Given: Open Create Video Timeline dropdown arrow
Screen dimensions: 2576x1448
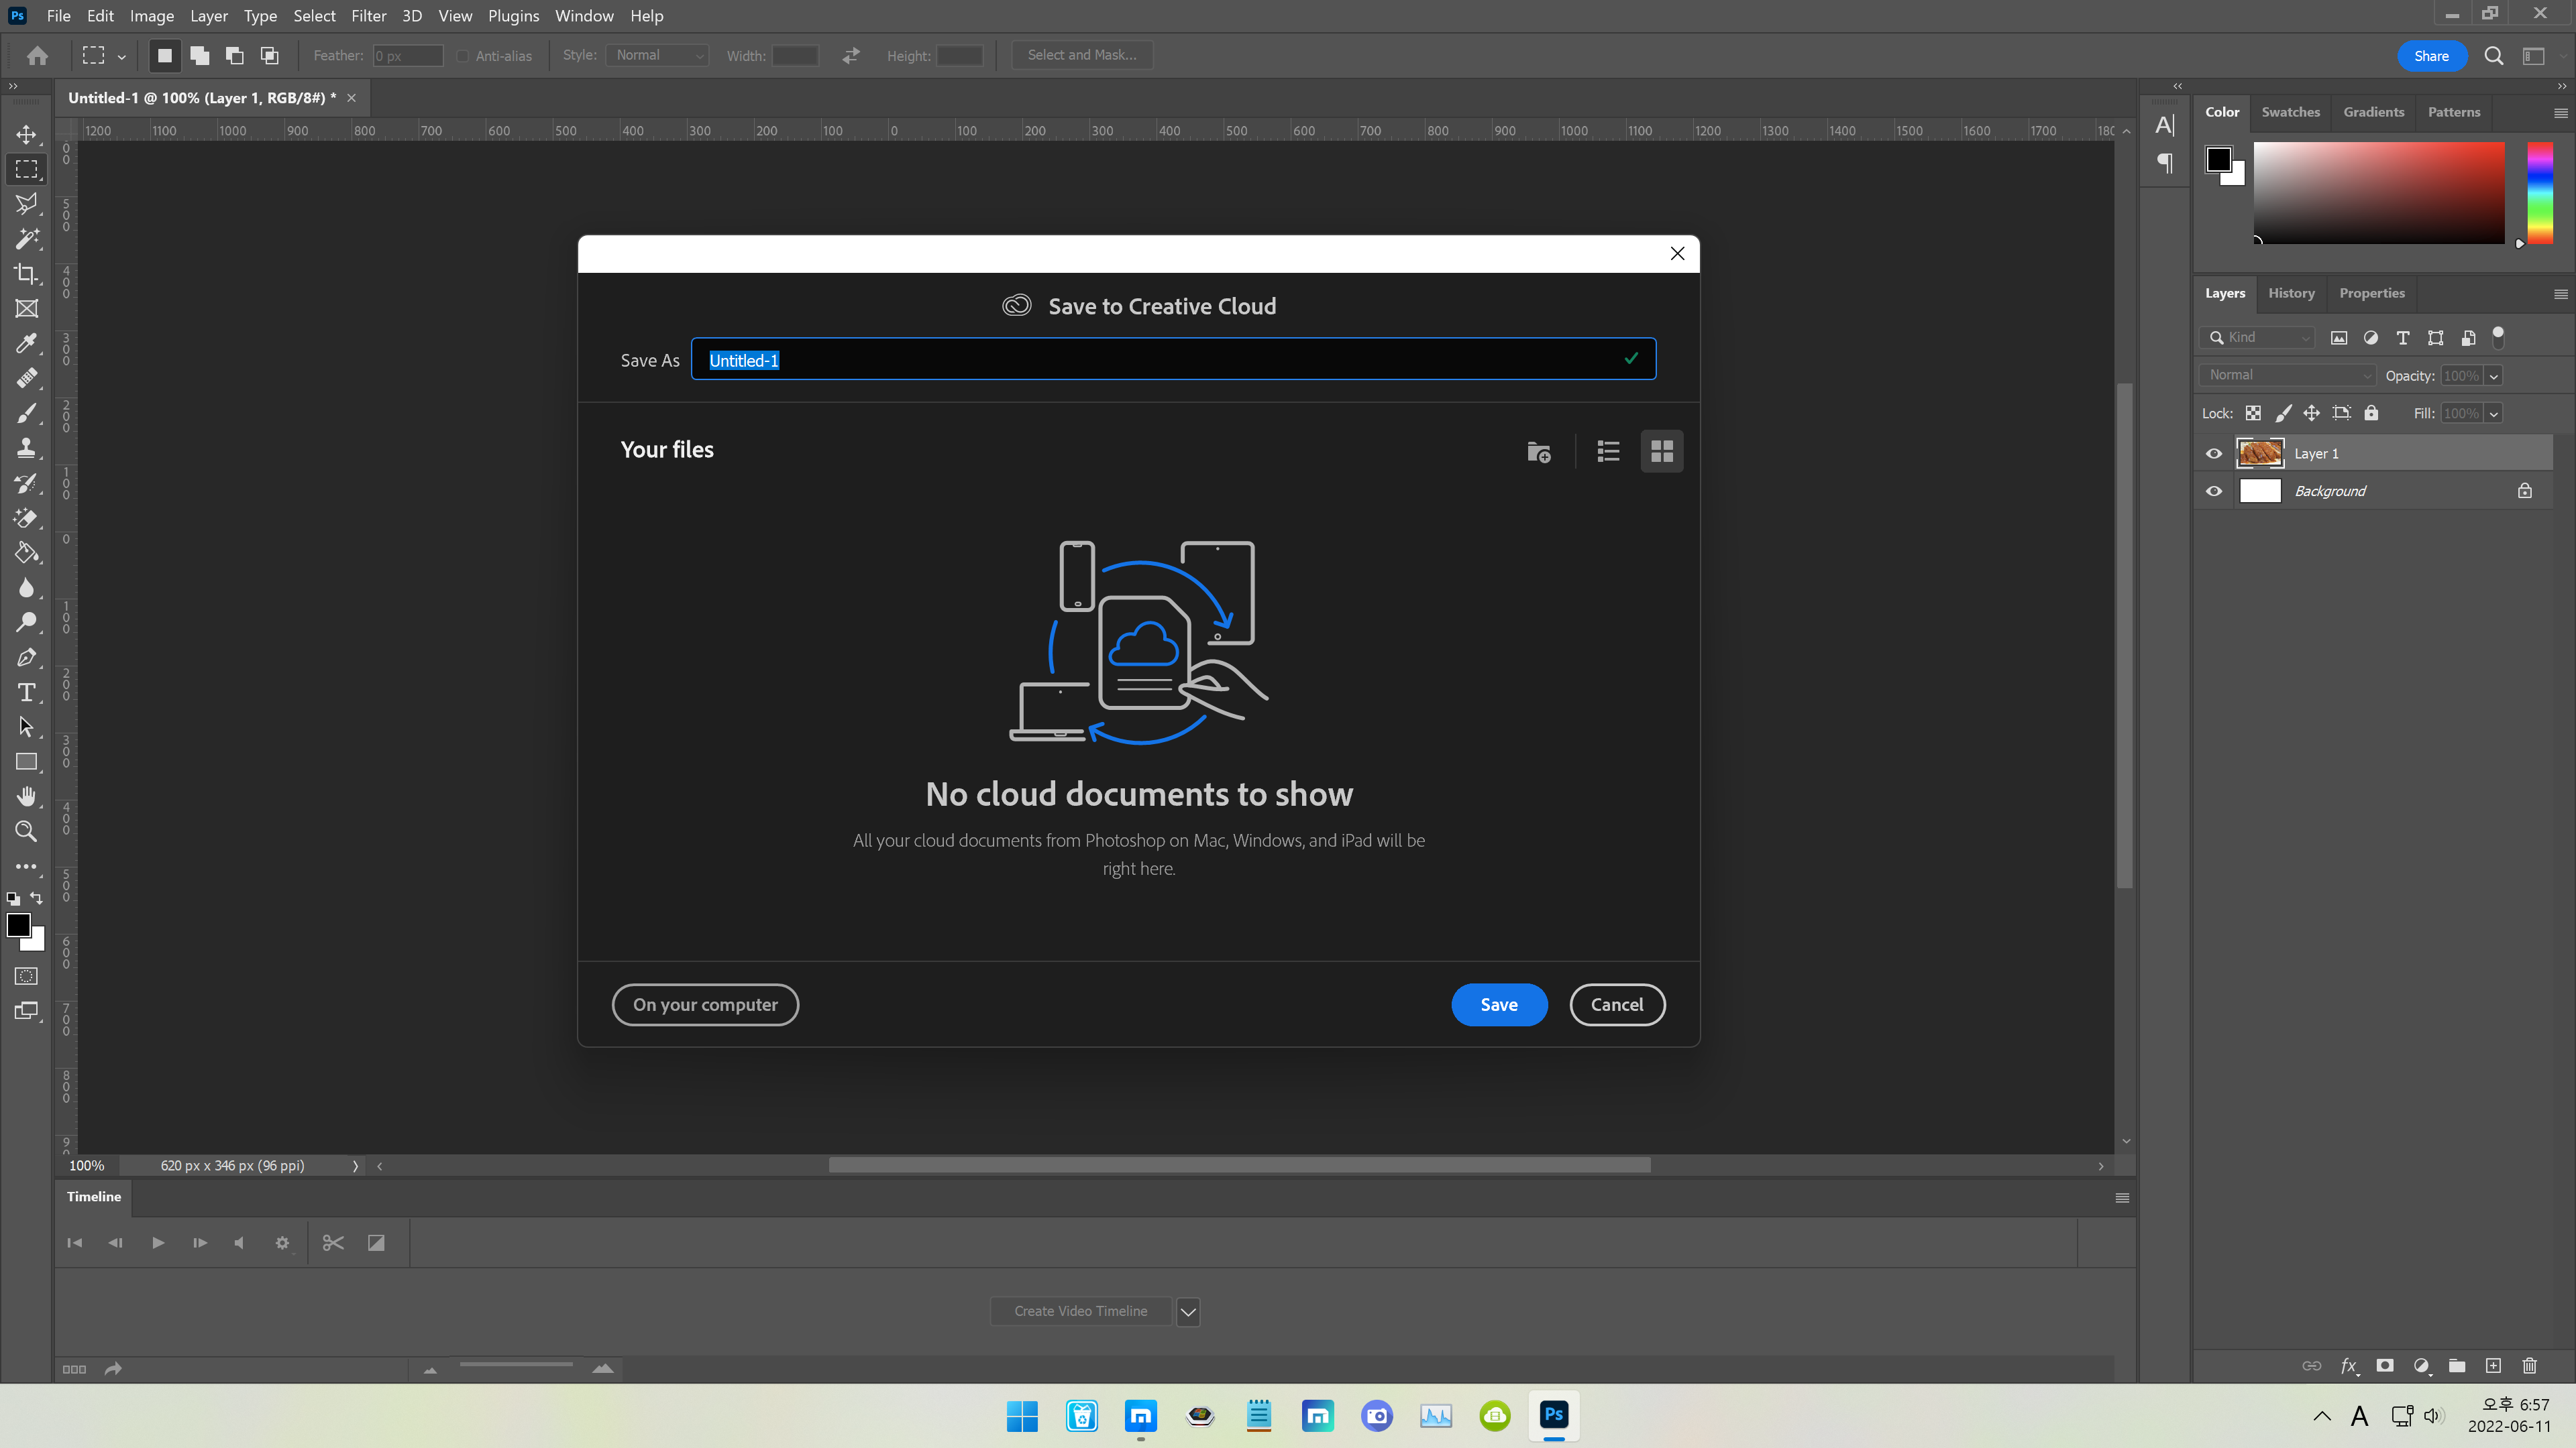Looking at the screenshot, I should point(1188,1312).
